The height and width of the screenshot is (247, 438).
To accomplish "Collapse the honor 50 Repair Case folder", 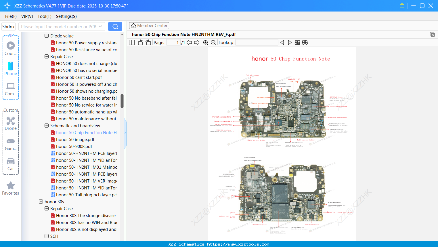I will pos(47,57).
